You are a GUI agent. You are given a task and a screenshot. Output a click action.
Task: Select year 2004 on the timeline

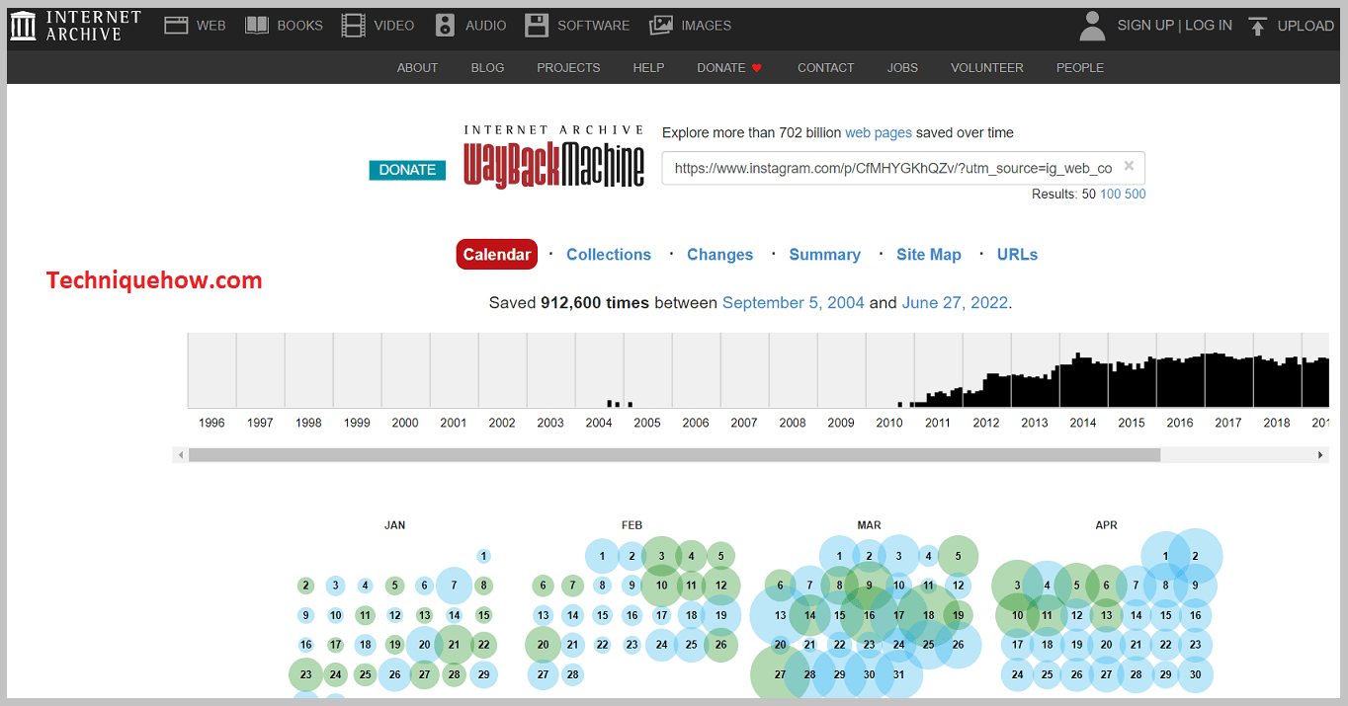coord(599,423)
